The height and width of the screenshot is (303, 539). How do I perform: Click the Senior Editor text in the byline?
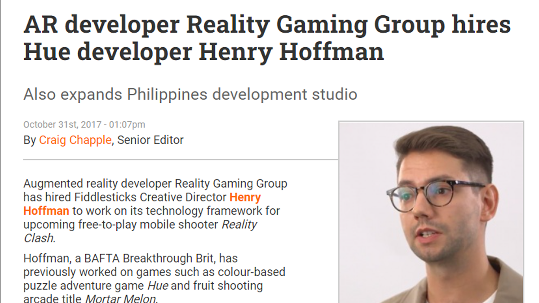(150, 140)
